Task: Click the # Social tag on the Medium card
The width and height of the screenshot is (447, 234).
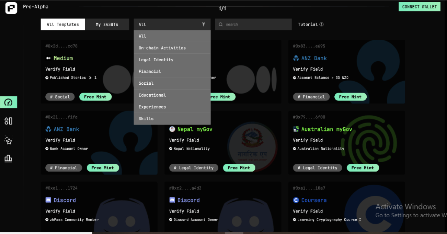Action: (60, 97)
